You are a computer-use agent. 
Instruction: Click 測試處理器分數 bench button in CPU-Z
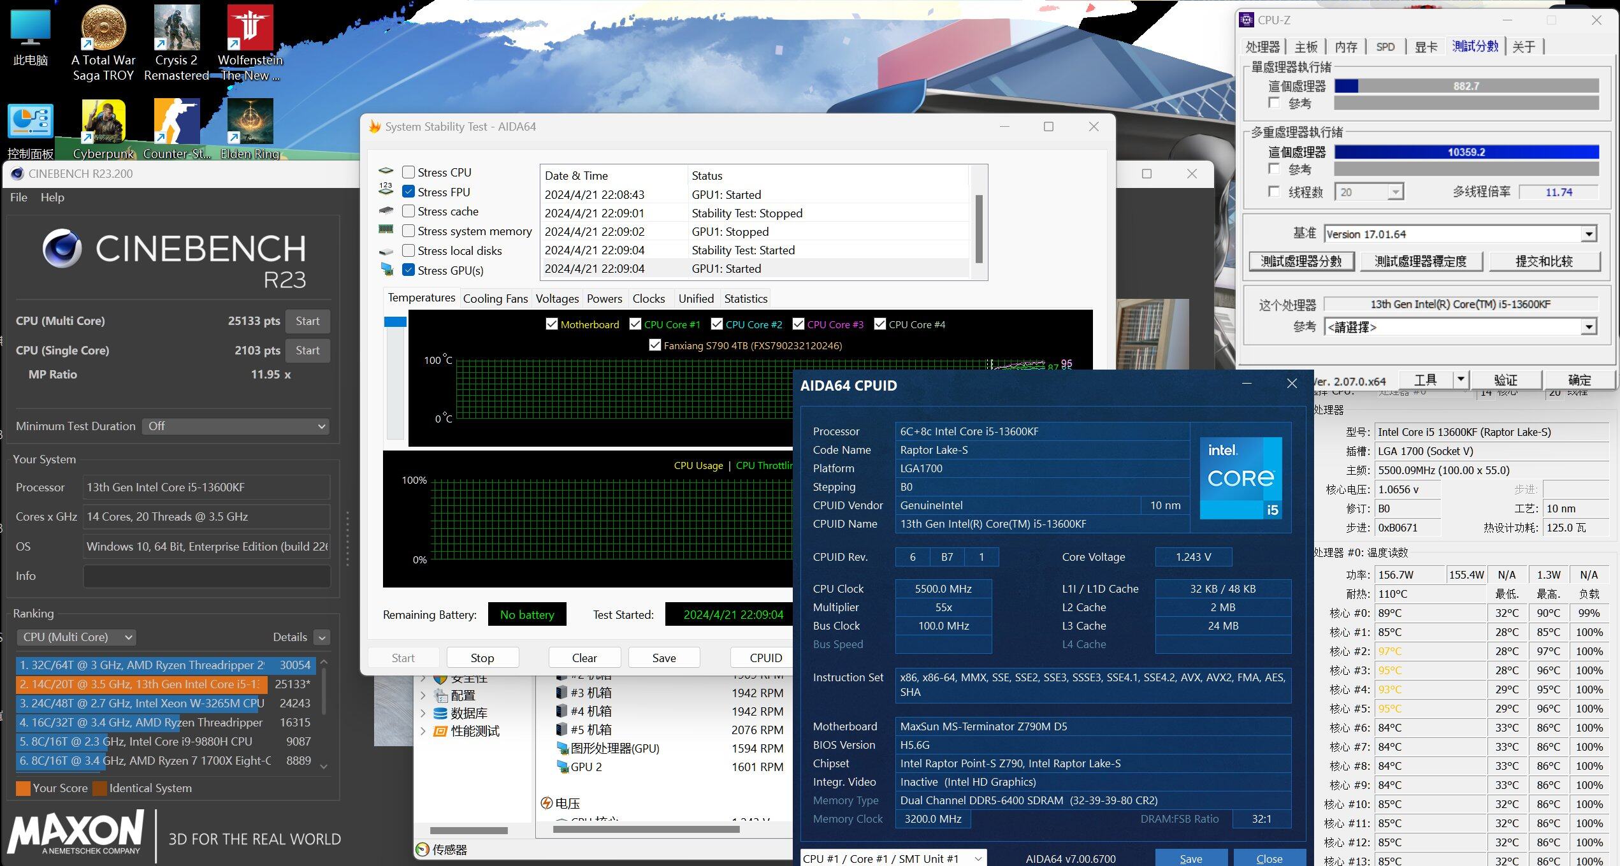tap(1301, 261)
